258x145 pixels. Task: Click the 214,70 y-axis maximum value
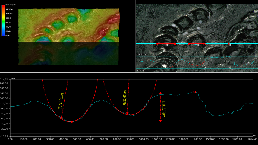(x=4, y=79)
